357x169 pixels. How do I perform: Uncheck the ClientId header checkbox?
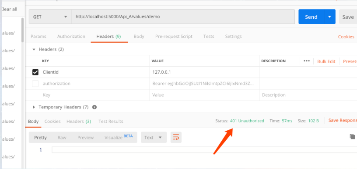[35, 72]
